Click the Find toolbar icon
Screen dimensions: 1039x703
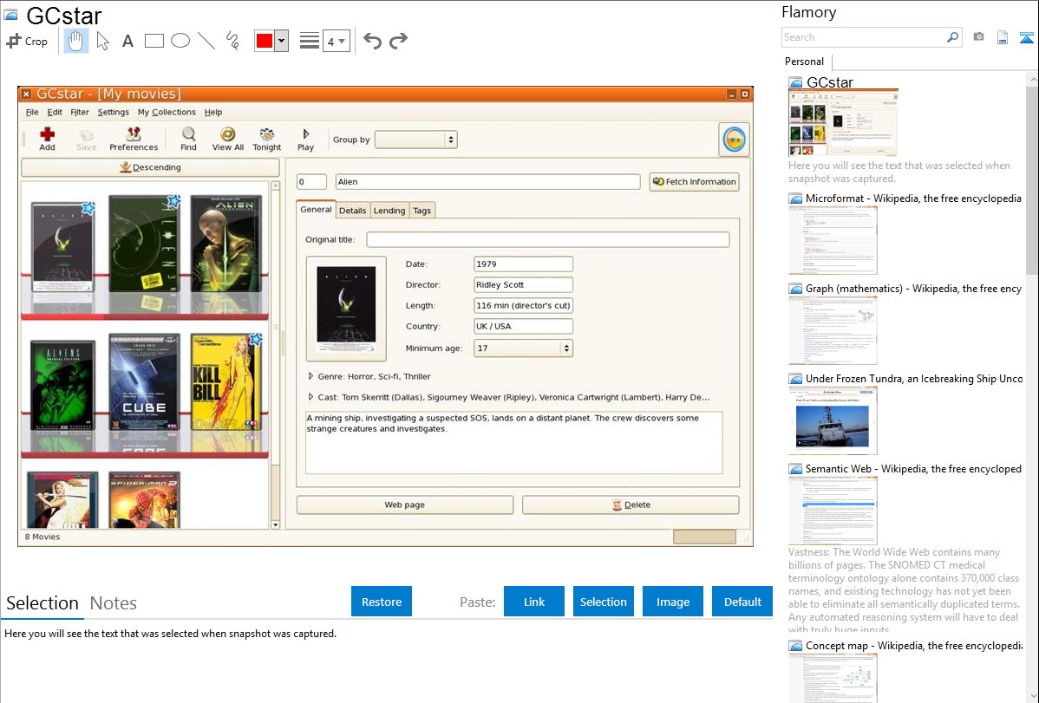189,140
